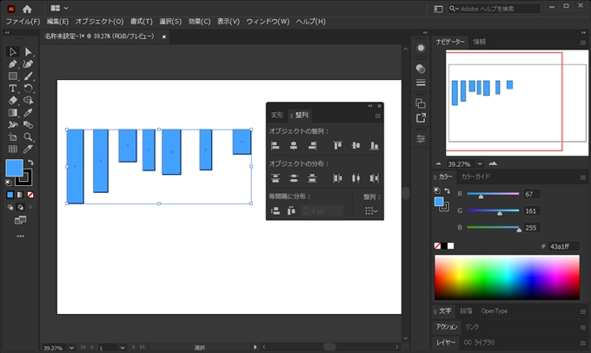Open Align panel options menu
The height and width of the screenshot is (353, 591).
click(378, 117)
